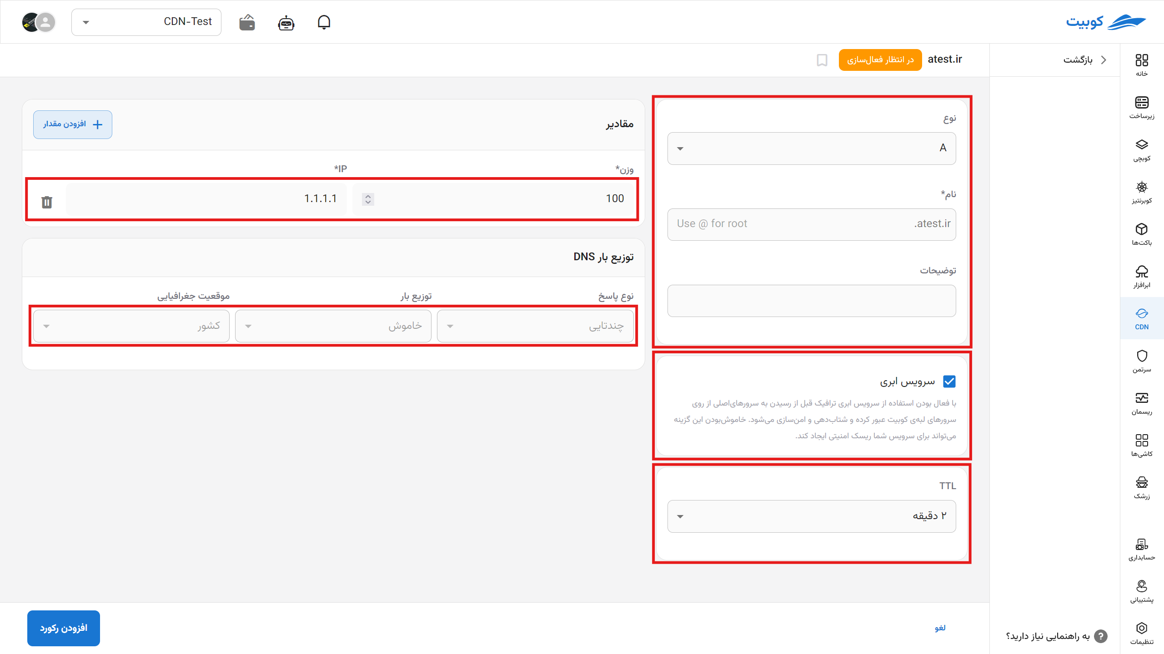Open the help question mark icon

pos(1101,636)
